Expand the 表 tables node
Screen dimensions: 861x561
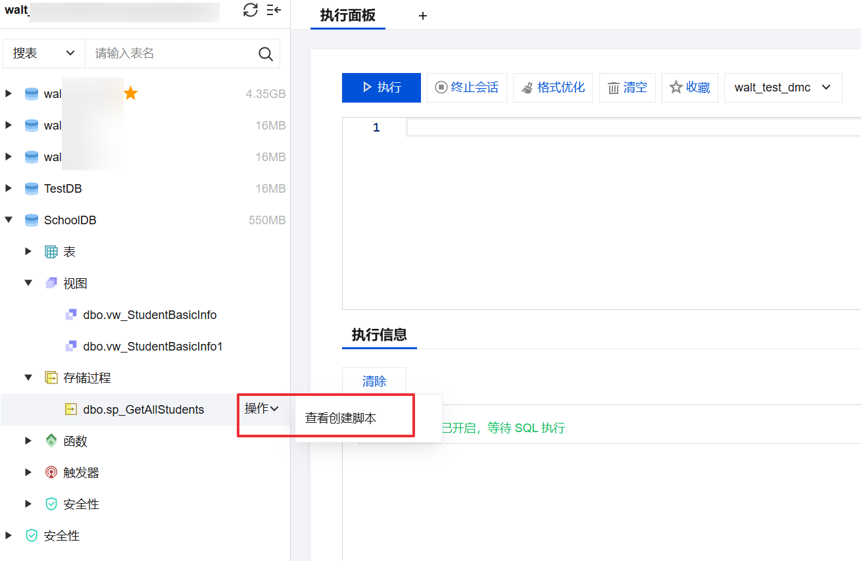tap(28, 252)
